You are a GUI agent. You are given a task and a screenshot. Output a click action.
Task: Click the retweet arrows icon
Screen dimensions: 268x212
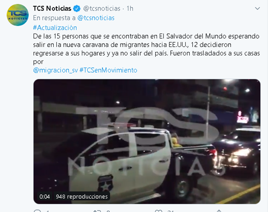(97, 211)
